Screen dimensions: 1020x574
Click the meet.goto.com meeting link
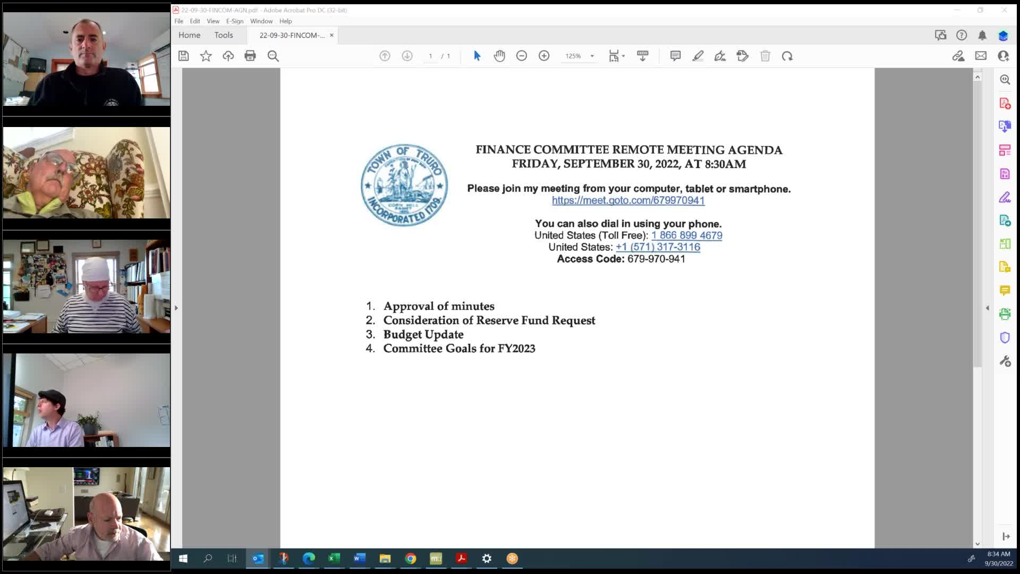tap(628, 201)
